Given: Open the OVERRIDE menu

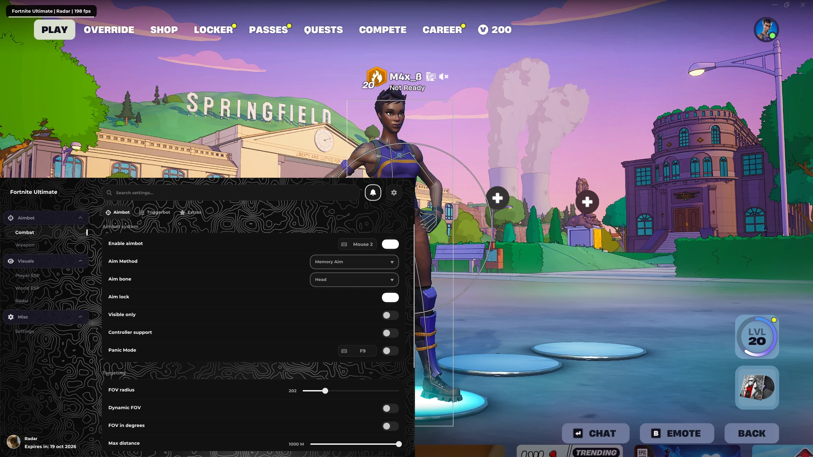Looking at the screenshot, I should pos(109,30).
